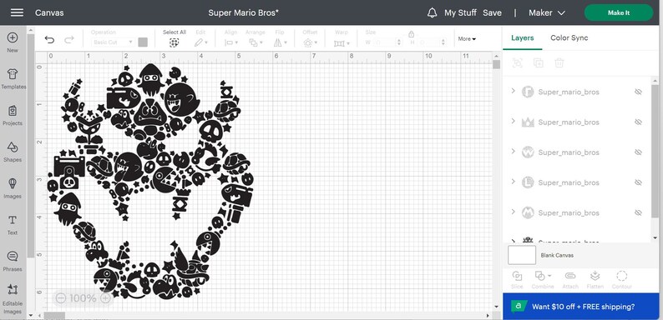Duplicate the selected layer

[539, 63]
